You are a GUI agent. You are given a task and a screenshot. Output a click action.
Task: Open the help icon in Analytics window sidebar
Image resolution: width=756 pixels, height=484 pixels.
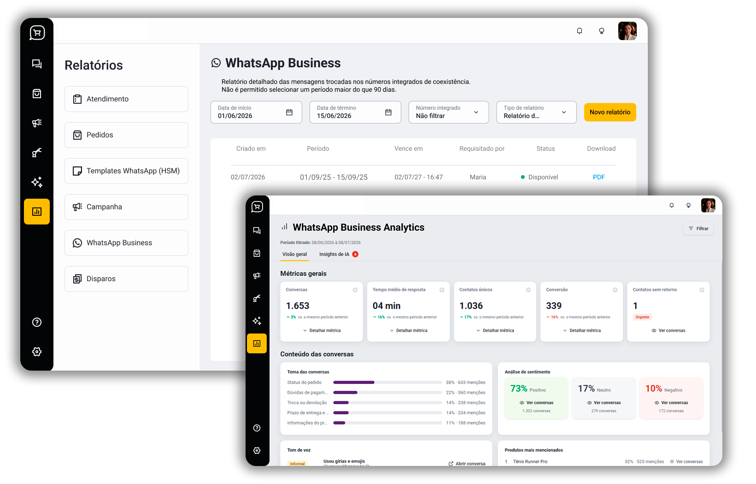(x=257, y=428)
